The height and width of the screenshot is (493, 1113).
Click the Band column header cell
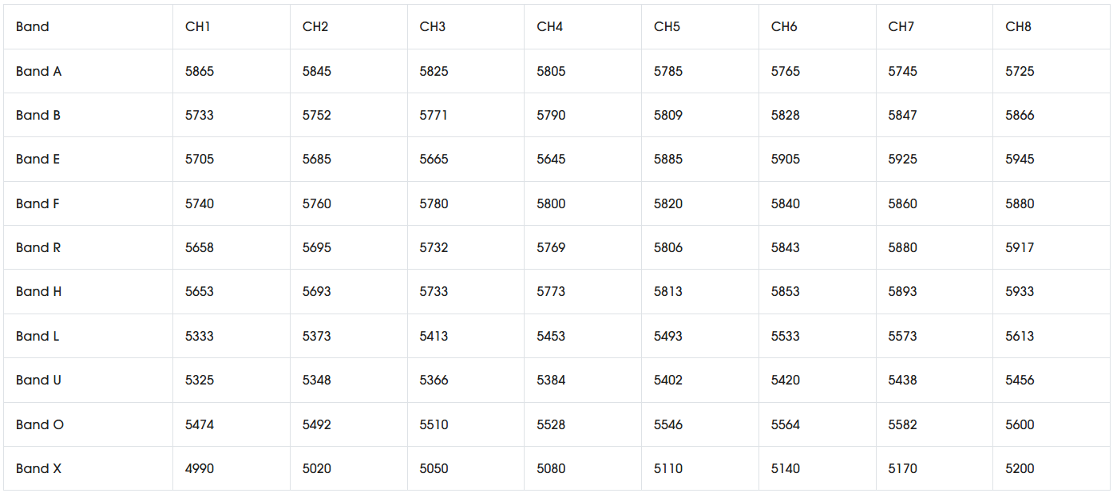(x=33, y=27)
